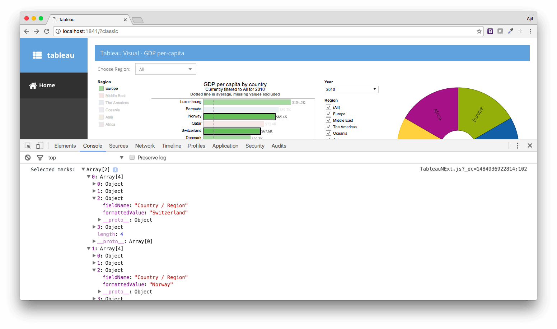This screenshot has height=329, width=557.
Task: Close the tableau browser tab
Action: (125, 20)
